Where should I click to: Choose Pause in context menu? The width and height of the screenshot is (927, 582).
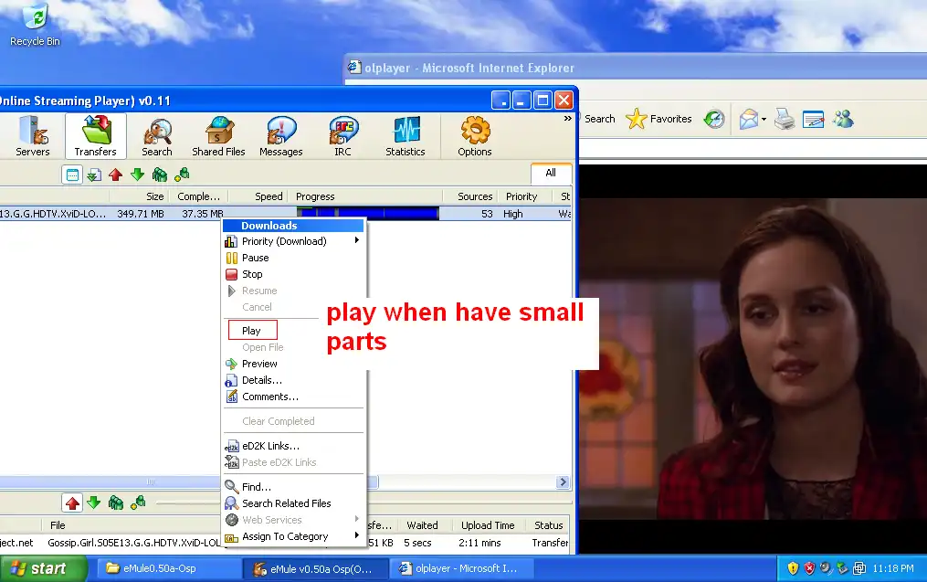[293, 258]
